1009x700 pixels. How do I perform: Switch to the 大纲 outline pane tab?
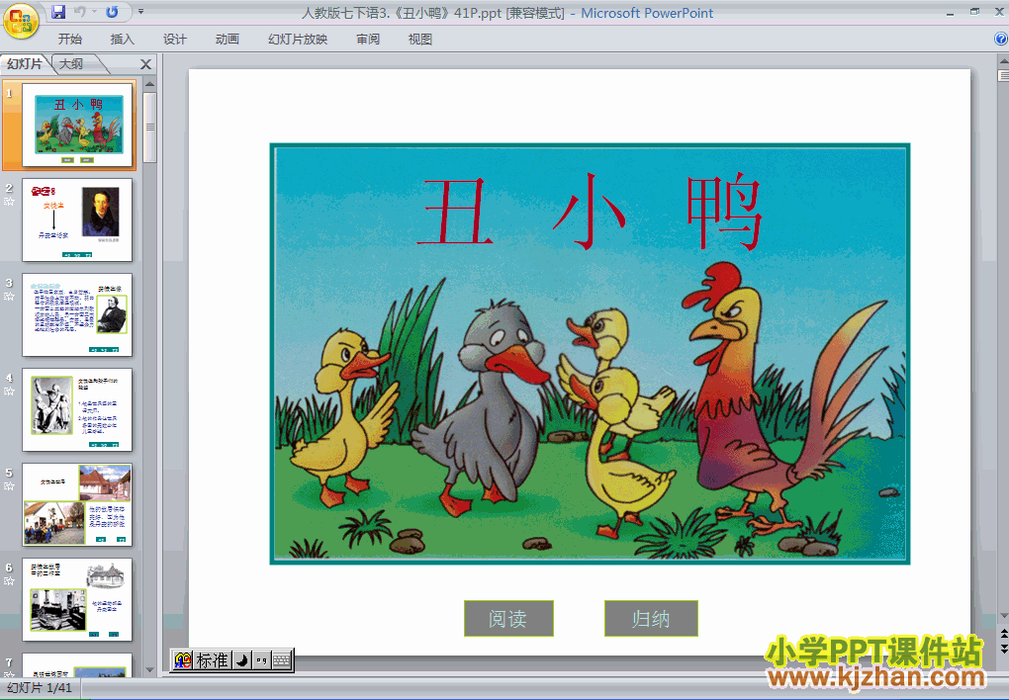(x=71, y=63)
